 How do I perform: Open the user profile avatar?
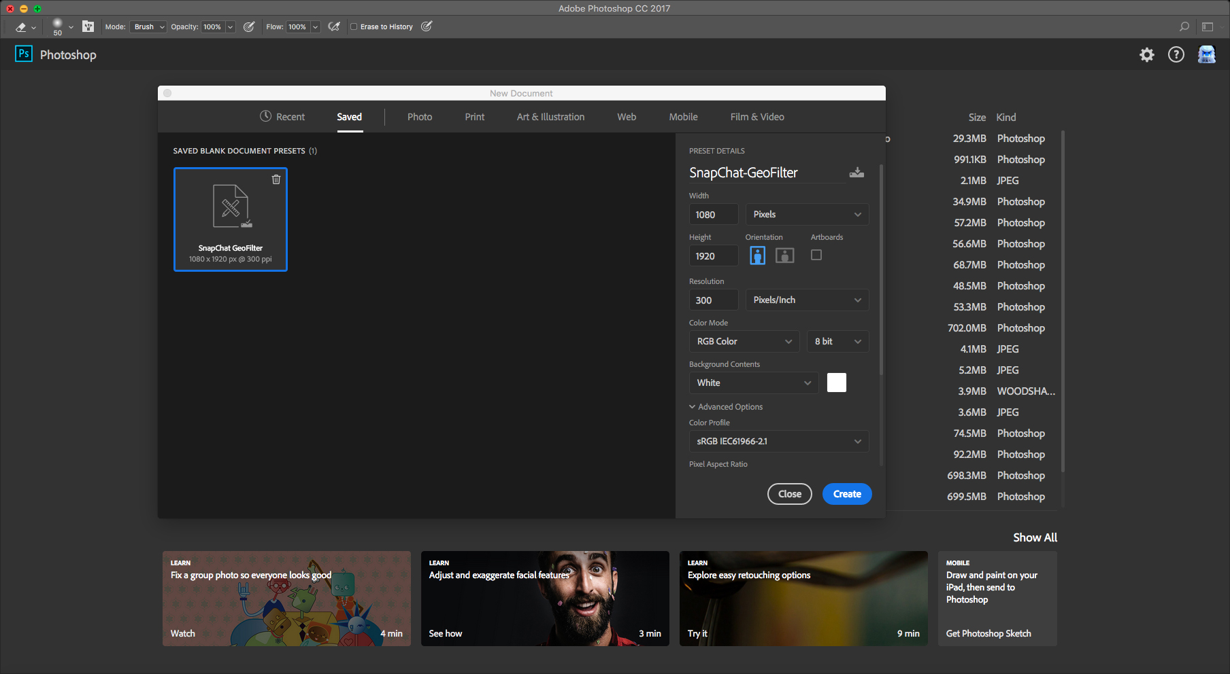pos(1207,54)
